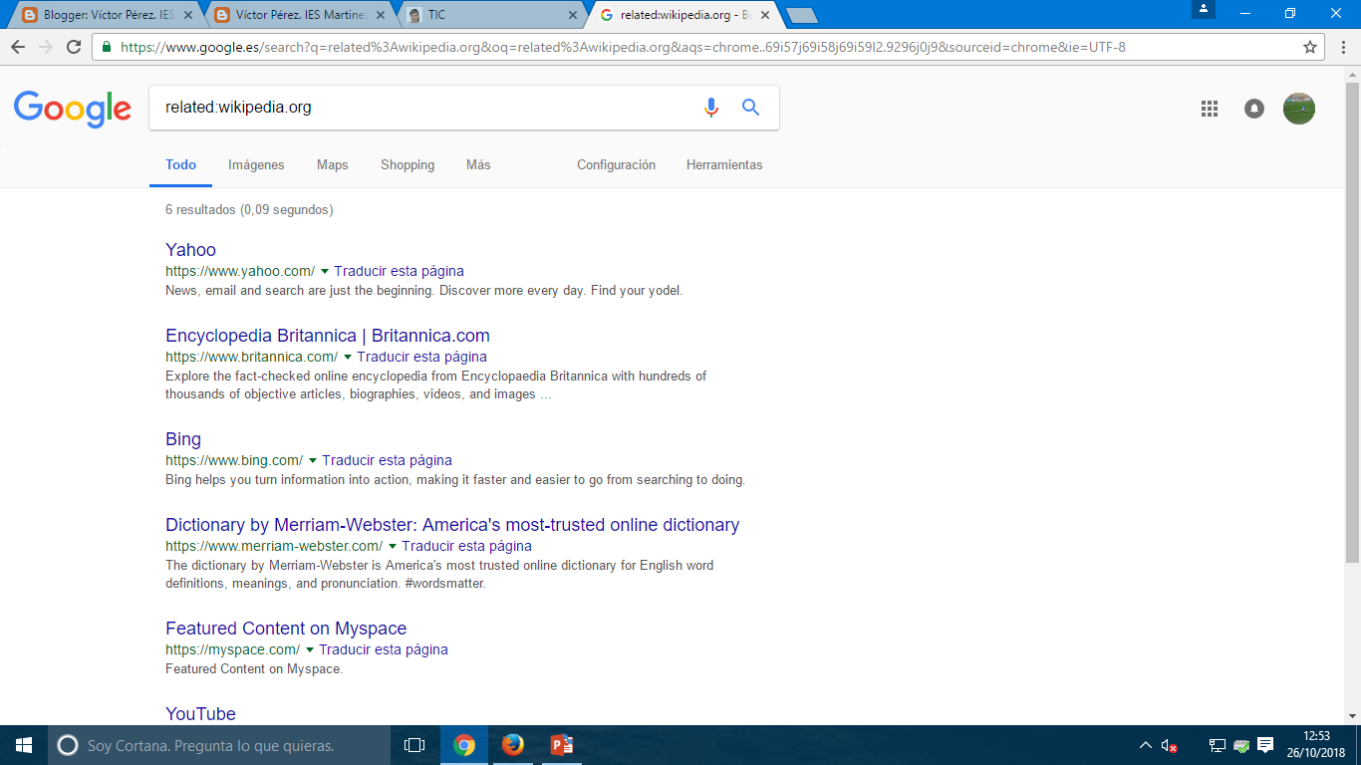This screenshot has width=1361, height=765.
Task: Open the Chrome profile button in title bar
Action: click(1206, 9)
